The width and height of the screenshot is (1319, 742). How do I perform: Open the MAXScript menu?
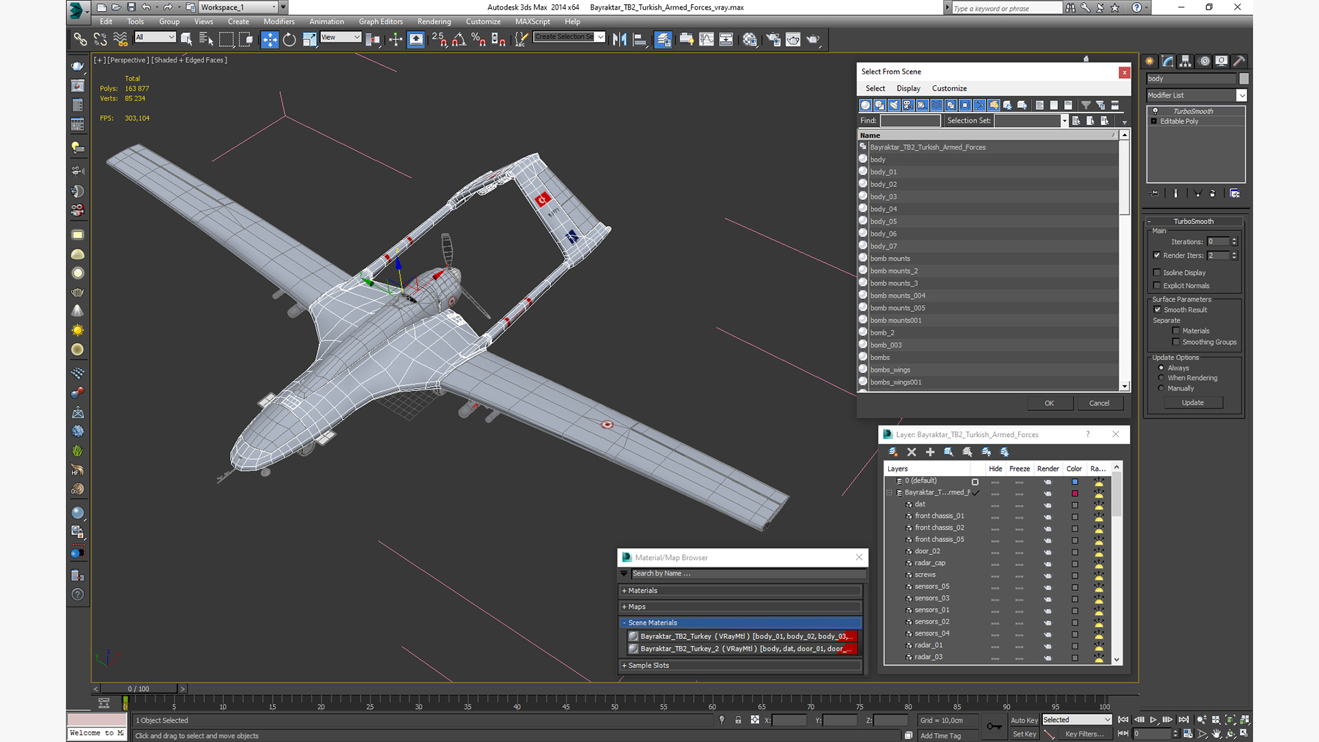[x=532, y=21]
